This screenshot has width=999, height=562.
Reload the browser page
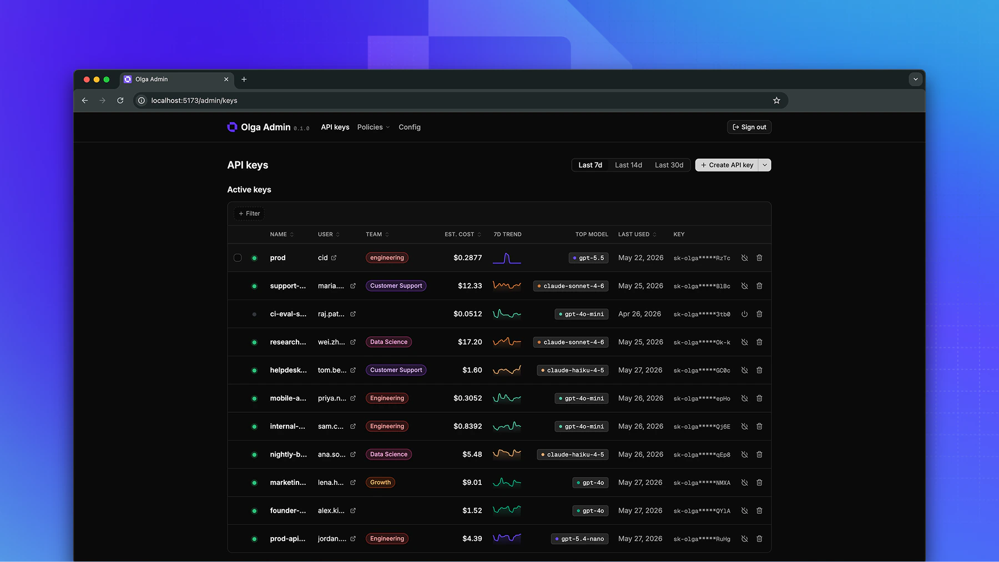[x=120, y=100]
